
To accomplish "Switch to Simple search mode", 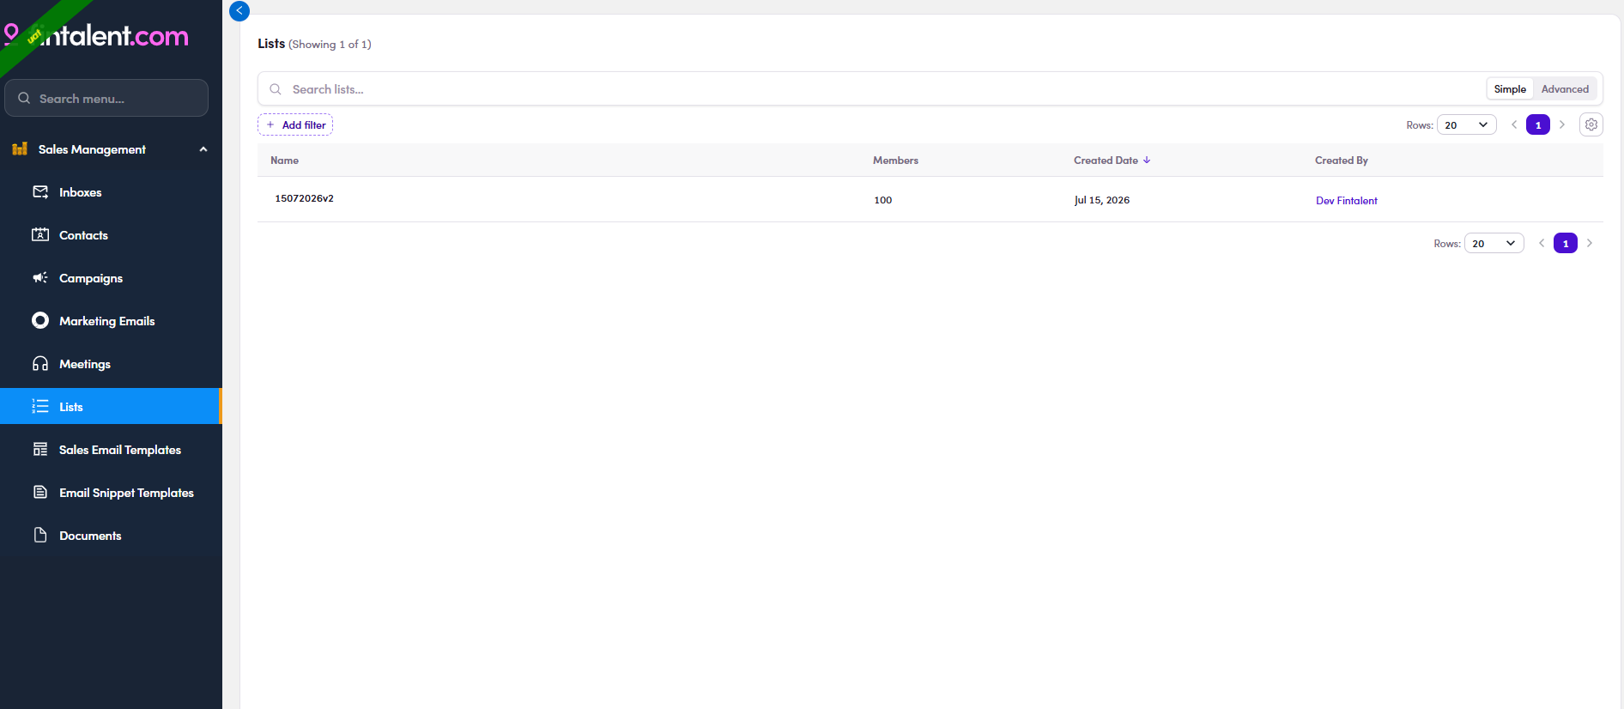I will click(x=1510, y=89).
